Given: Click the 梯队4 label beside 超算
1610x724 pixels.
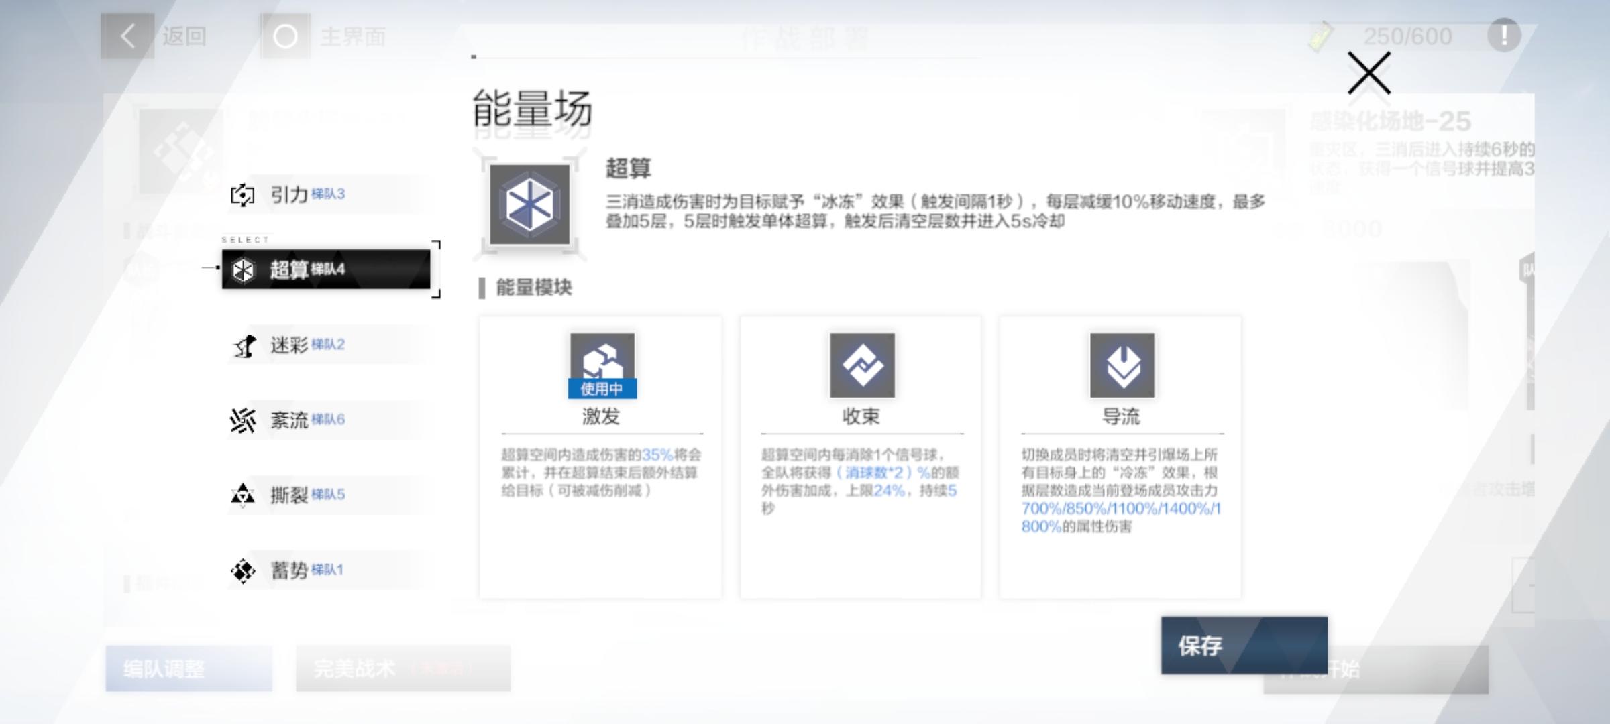Looking at the screenshot, I should pyautogui.click(x=328, y=269).
